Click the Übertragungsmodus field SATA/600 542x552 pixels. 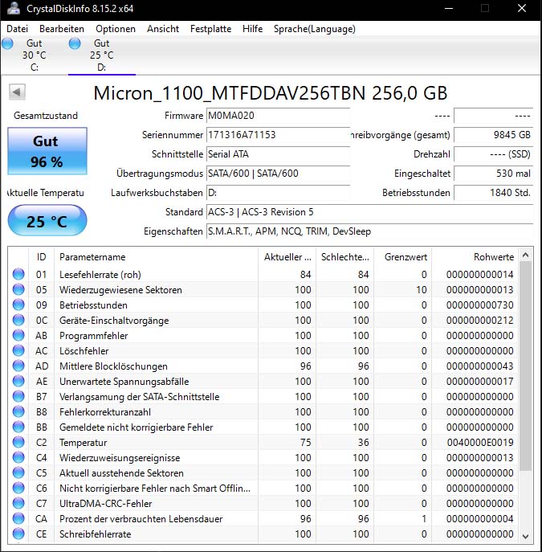(278, 174)
